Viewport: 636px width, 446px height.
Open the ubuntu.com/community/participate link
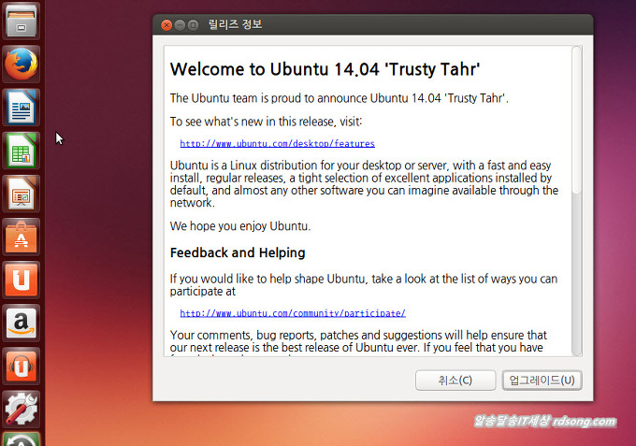tap(292, 313)
